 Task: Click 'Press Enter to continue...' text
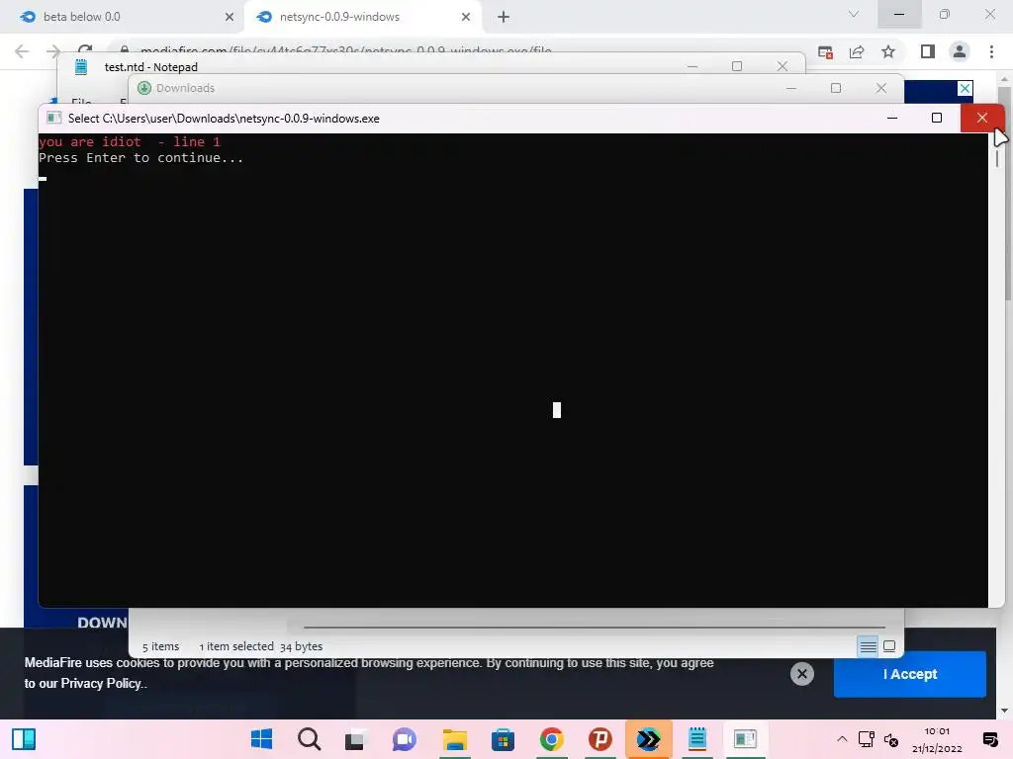(x=140, y=158)
